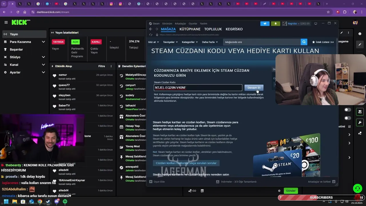Open the Daha Fazla dropdown

[210, 42]
